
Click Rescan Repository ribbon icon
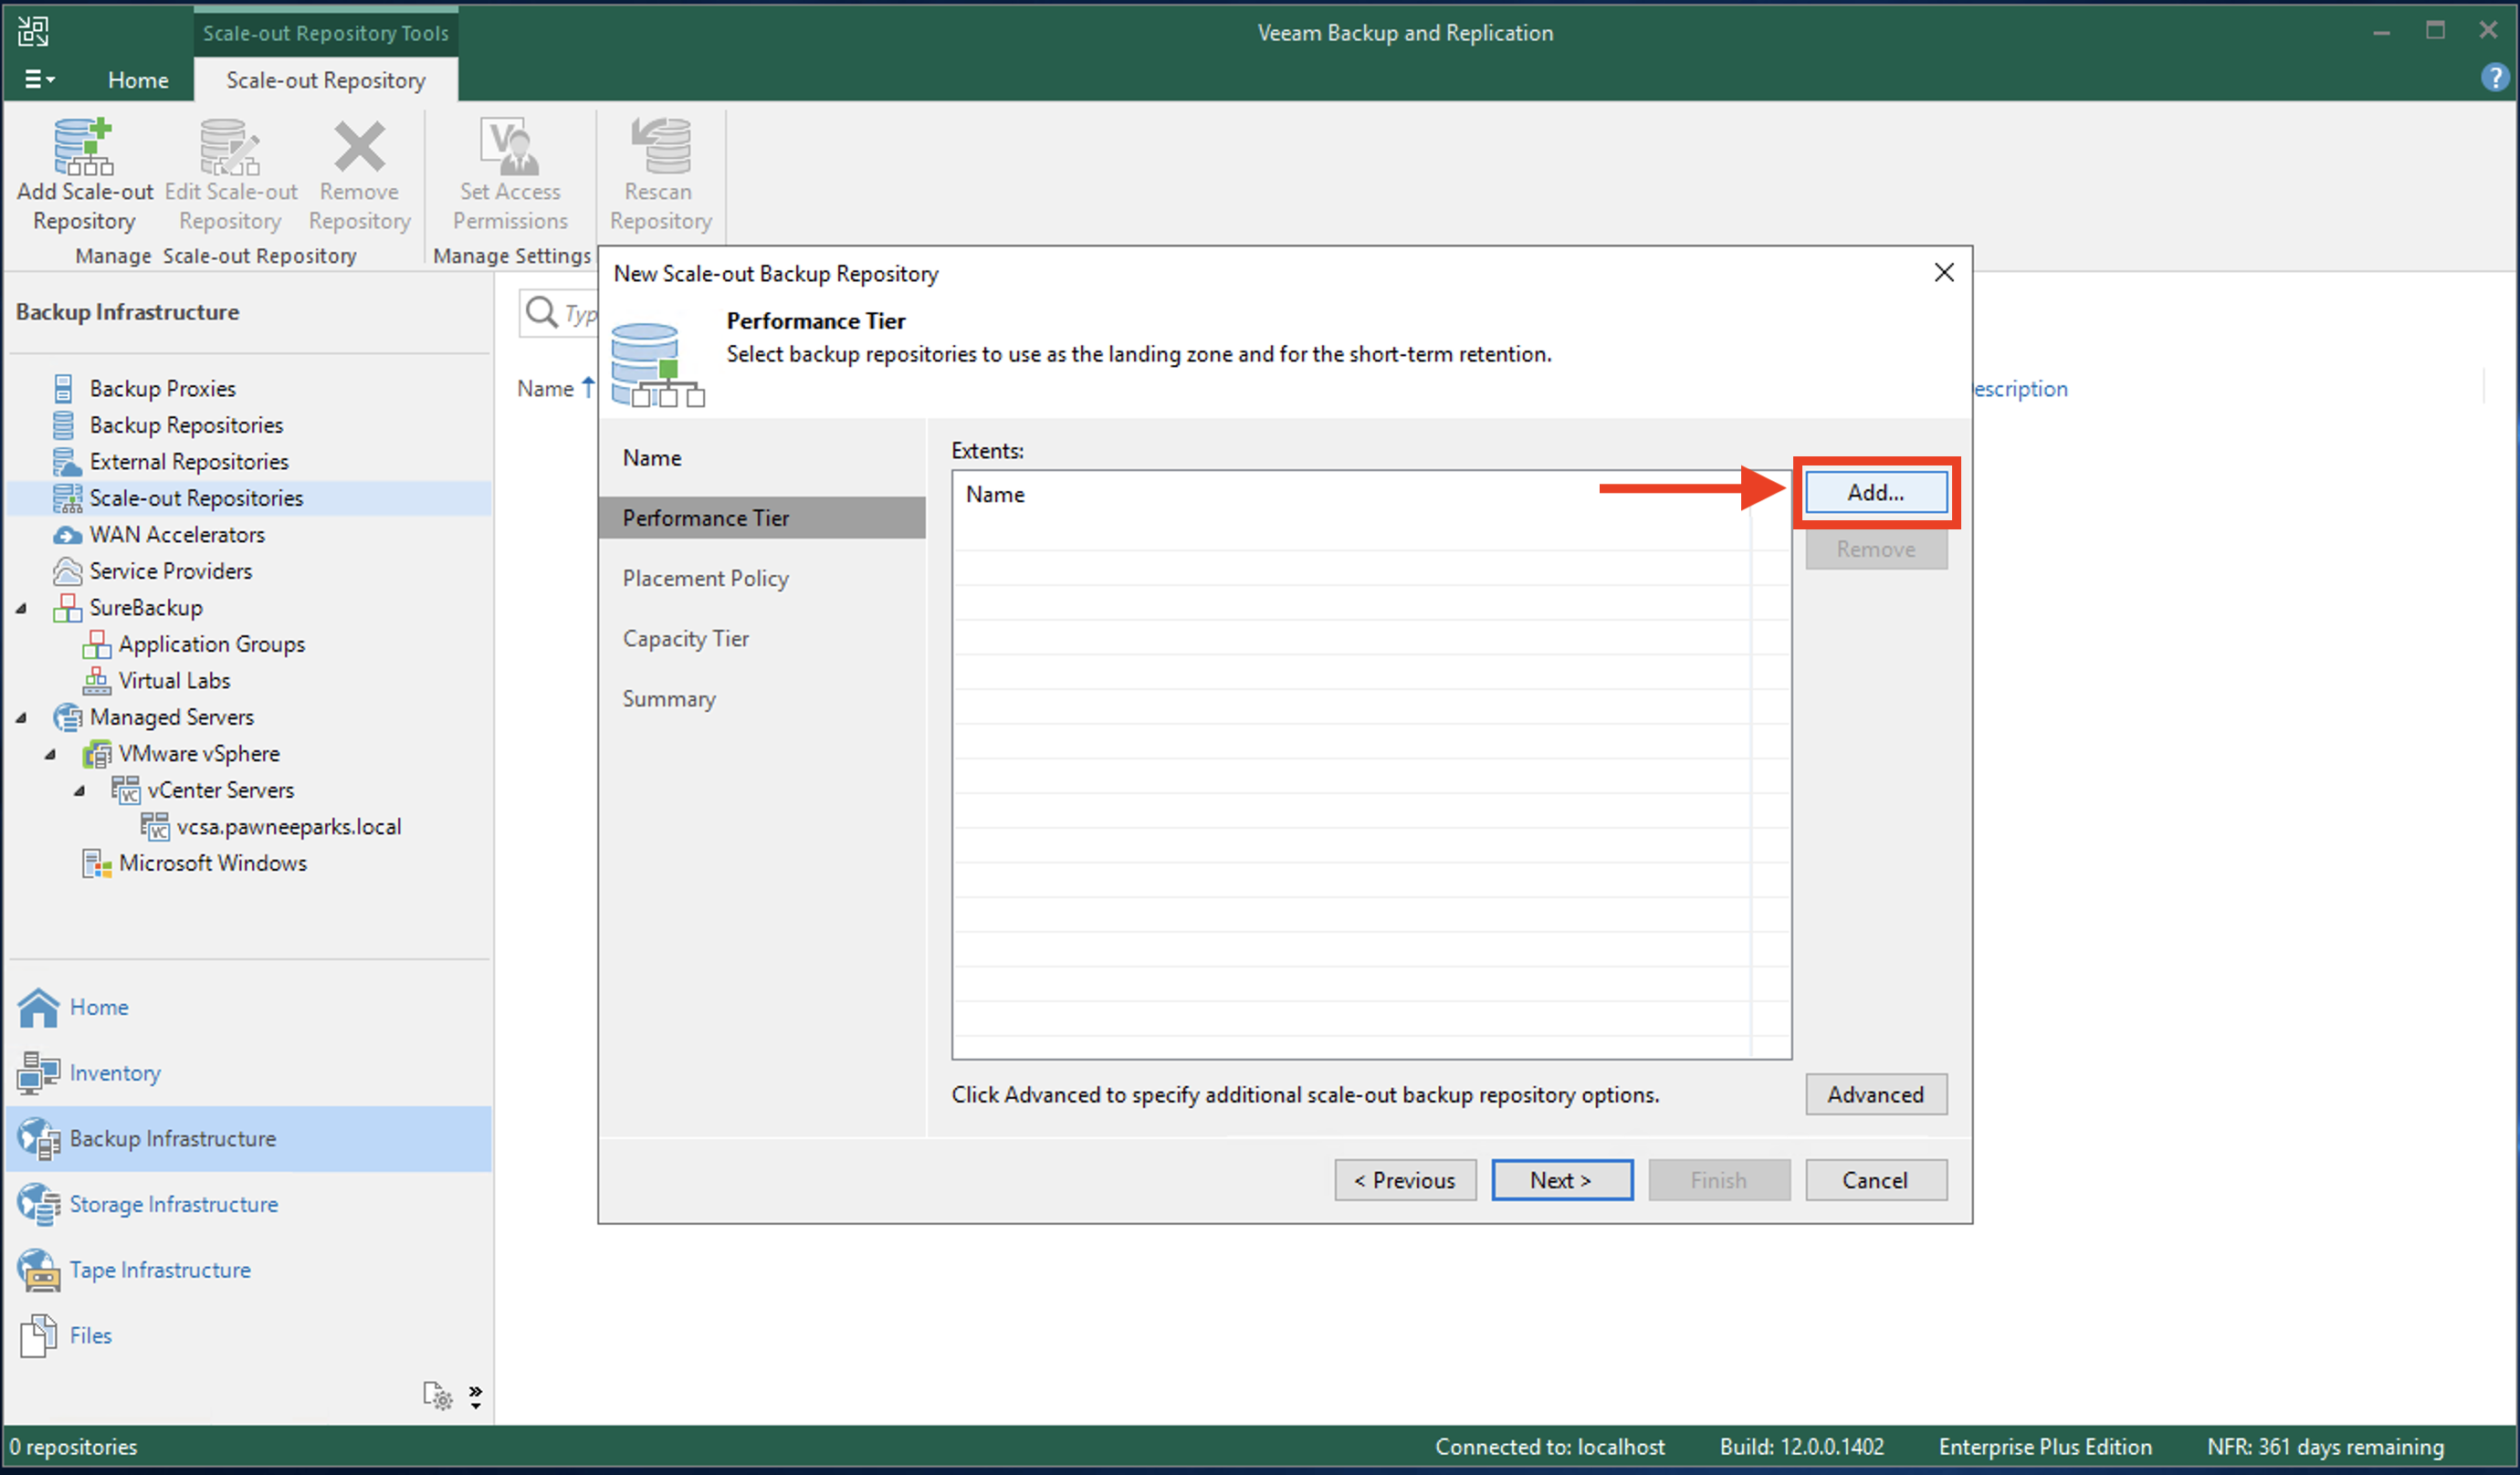(660, 175)
